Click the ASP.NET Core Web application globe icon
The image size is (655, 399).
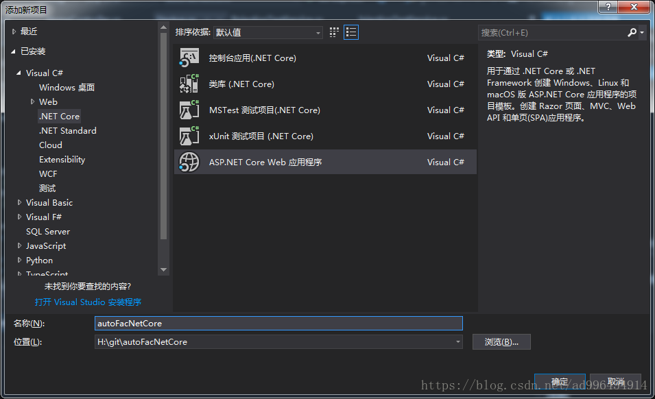click(189, 162)
